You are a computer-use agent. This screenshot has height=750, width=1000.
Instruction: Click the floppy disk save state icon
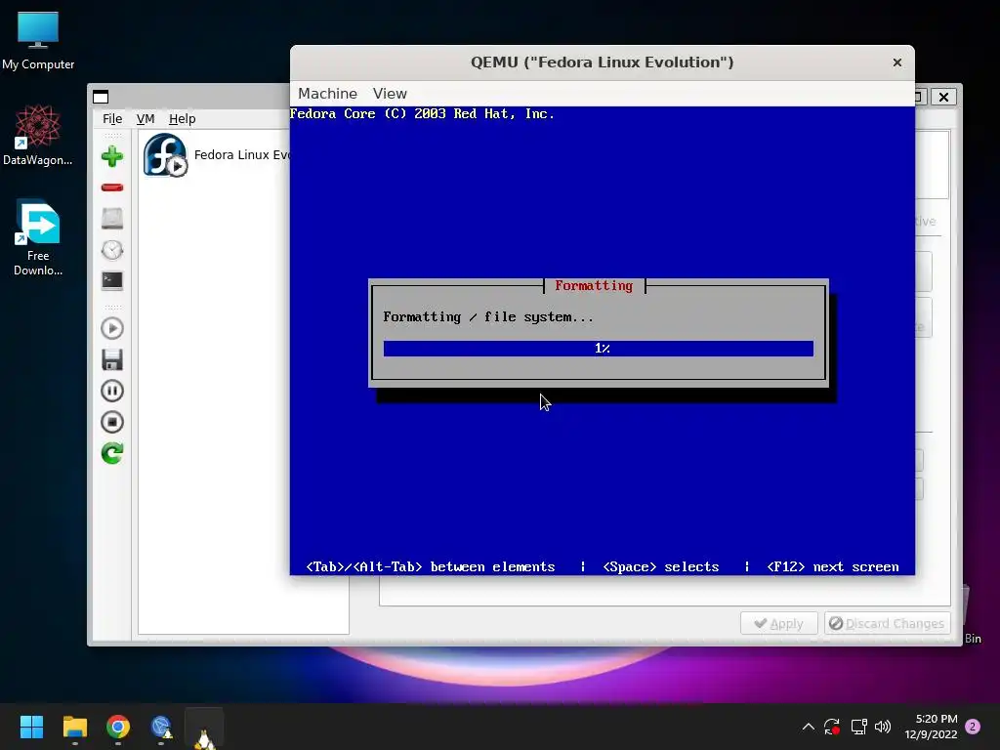(x=112, y=359)
